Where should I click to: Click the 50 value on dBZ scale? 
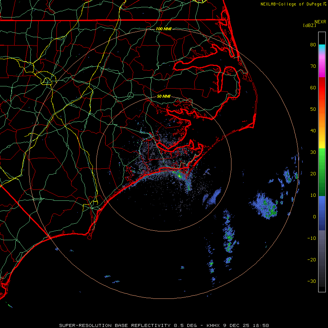tap(313, 109)
